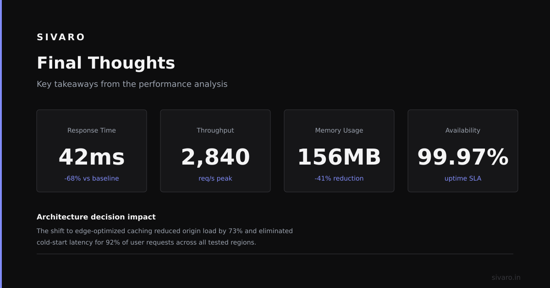Select the req/s peak caption

point(215,178)
